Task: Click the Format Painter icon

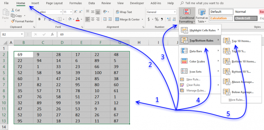Action: coord(13,21)
